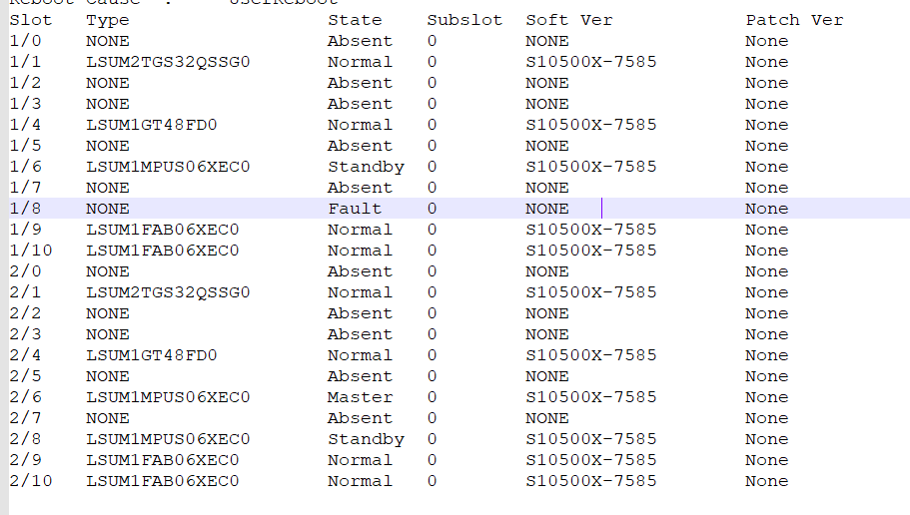Click the slot label "1/0"

(26, 41)
